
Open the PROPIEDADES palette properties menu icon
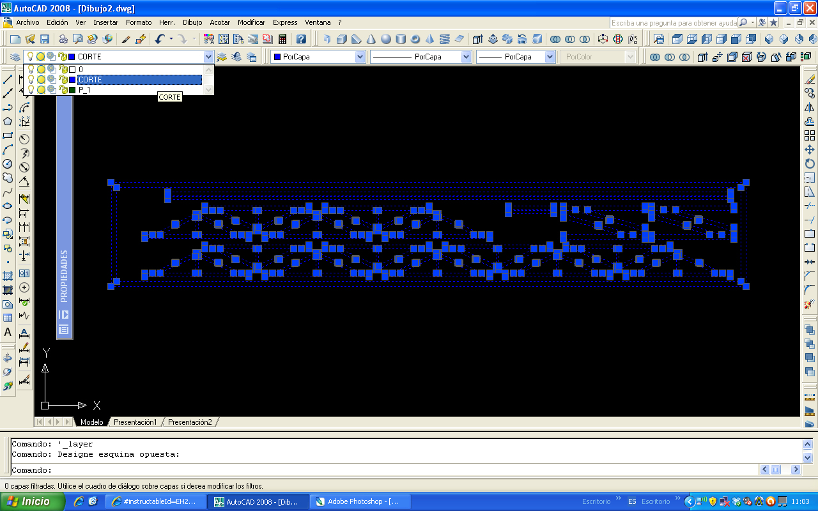pyautogui.click(x=64, y=330)
